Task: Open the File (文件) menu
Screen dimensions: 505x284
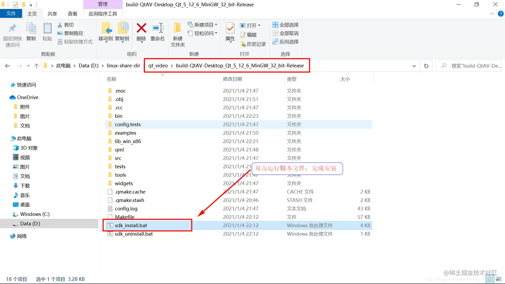Action: tap(11, 14)
